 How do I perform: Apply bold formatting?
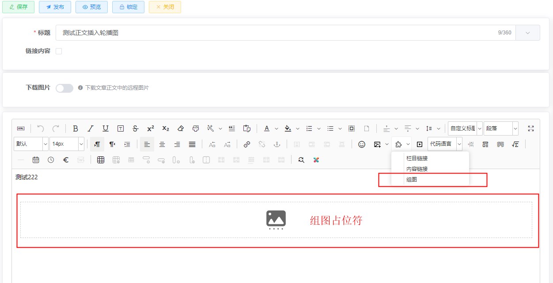point(76,128)
